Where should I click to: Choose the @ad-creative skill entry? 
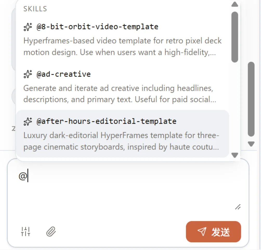[123, 86]
